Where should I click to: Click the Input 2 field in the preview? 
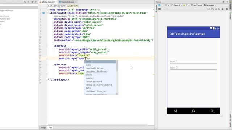[x=194, y=68]
